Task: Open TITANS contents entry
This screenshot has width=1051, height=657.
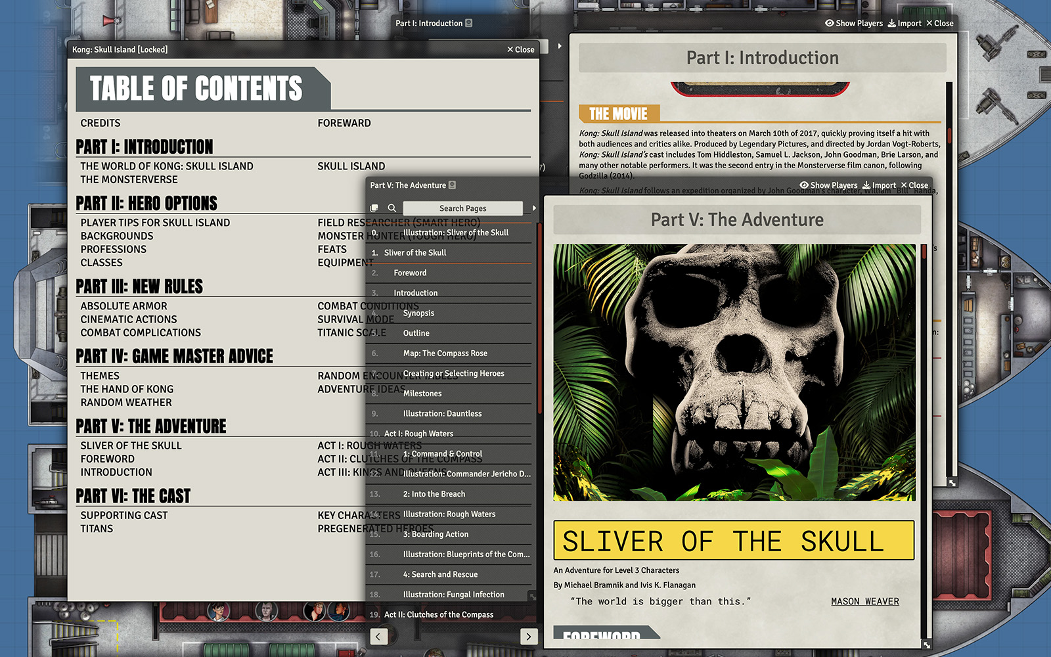Action: tap(97, 528)
